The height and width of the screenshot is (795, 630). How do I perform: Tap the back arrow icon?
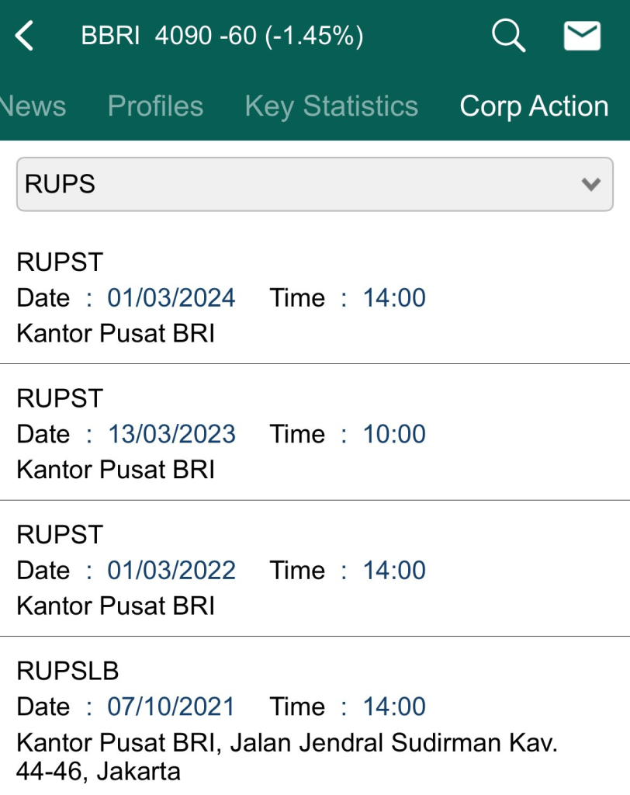tap(25, 36)
